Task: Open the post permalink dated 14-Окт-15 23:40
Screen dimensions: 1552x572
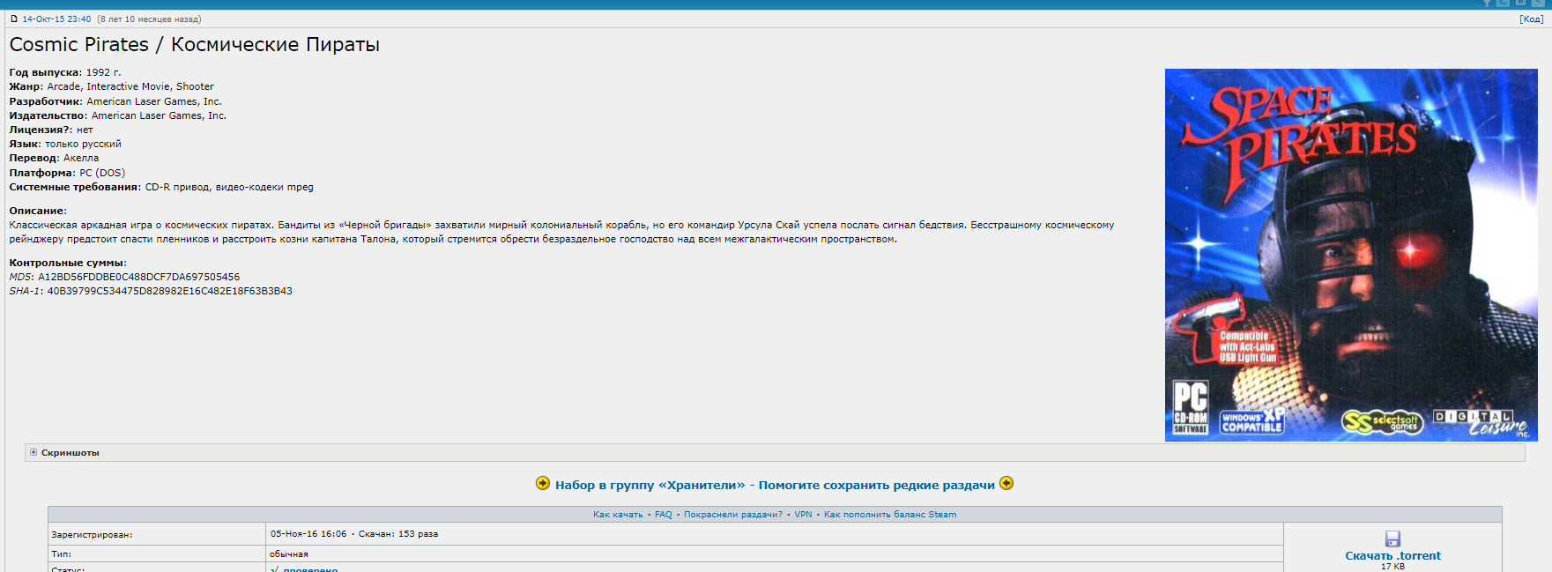Action: coord(56,19)
